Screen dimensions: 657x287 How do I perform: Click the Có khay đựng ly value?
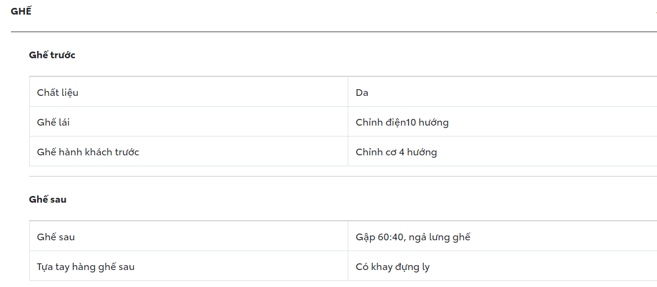click(393, 267)
